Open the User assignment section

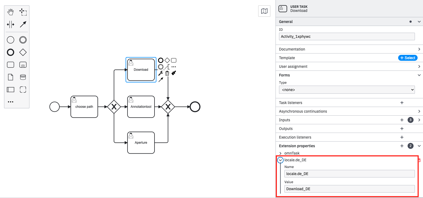click(349, 66)
